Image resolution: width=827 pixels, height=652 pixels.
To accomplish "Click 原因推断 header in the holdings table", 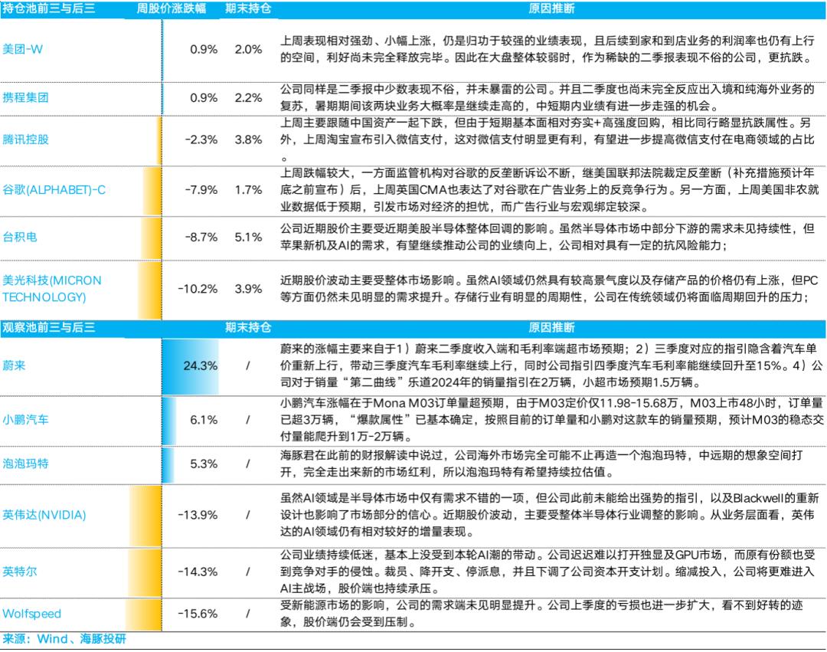I will point(551,8).
